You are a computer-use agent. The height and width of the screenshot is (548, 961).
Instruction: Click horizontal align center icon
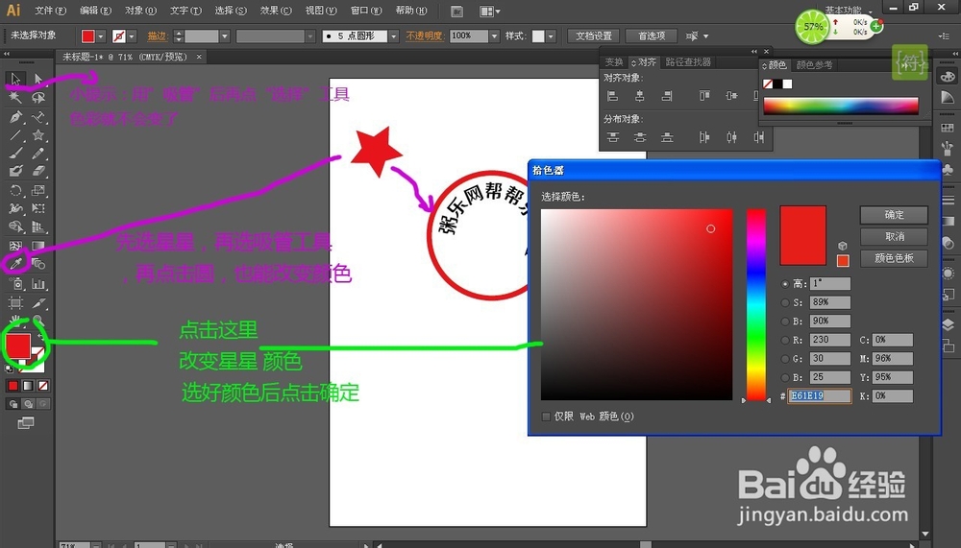pyautogui.click(x=639, y=96)
